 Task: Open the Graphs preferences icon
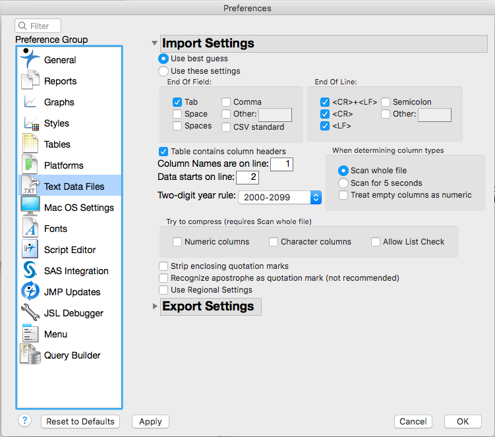click(x=30, y=102)
